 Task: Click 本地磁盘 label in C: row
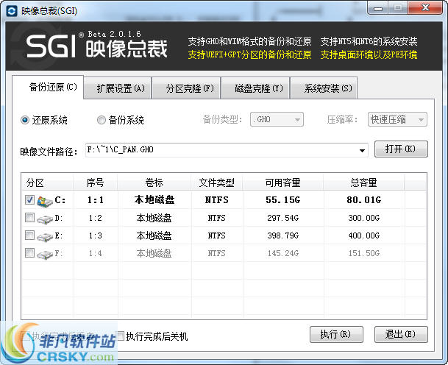click(x=154, y=199)
